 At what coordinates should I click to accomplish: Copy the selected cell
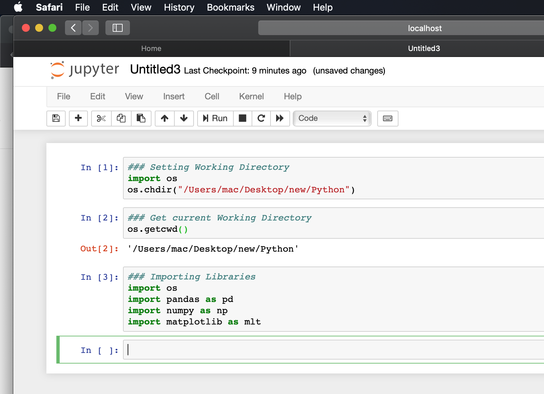tap(121, 119)
